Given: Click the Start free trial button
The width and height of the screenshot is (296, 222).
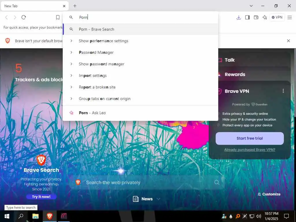Looking at the screenshot, I should point(249,138).
